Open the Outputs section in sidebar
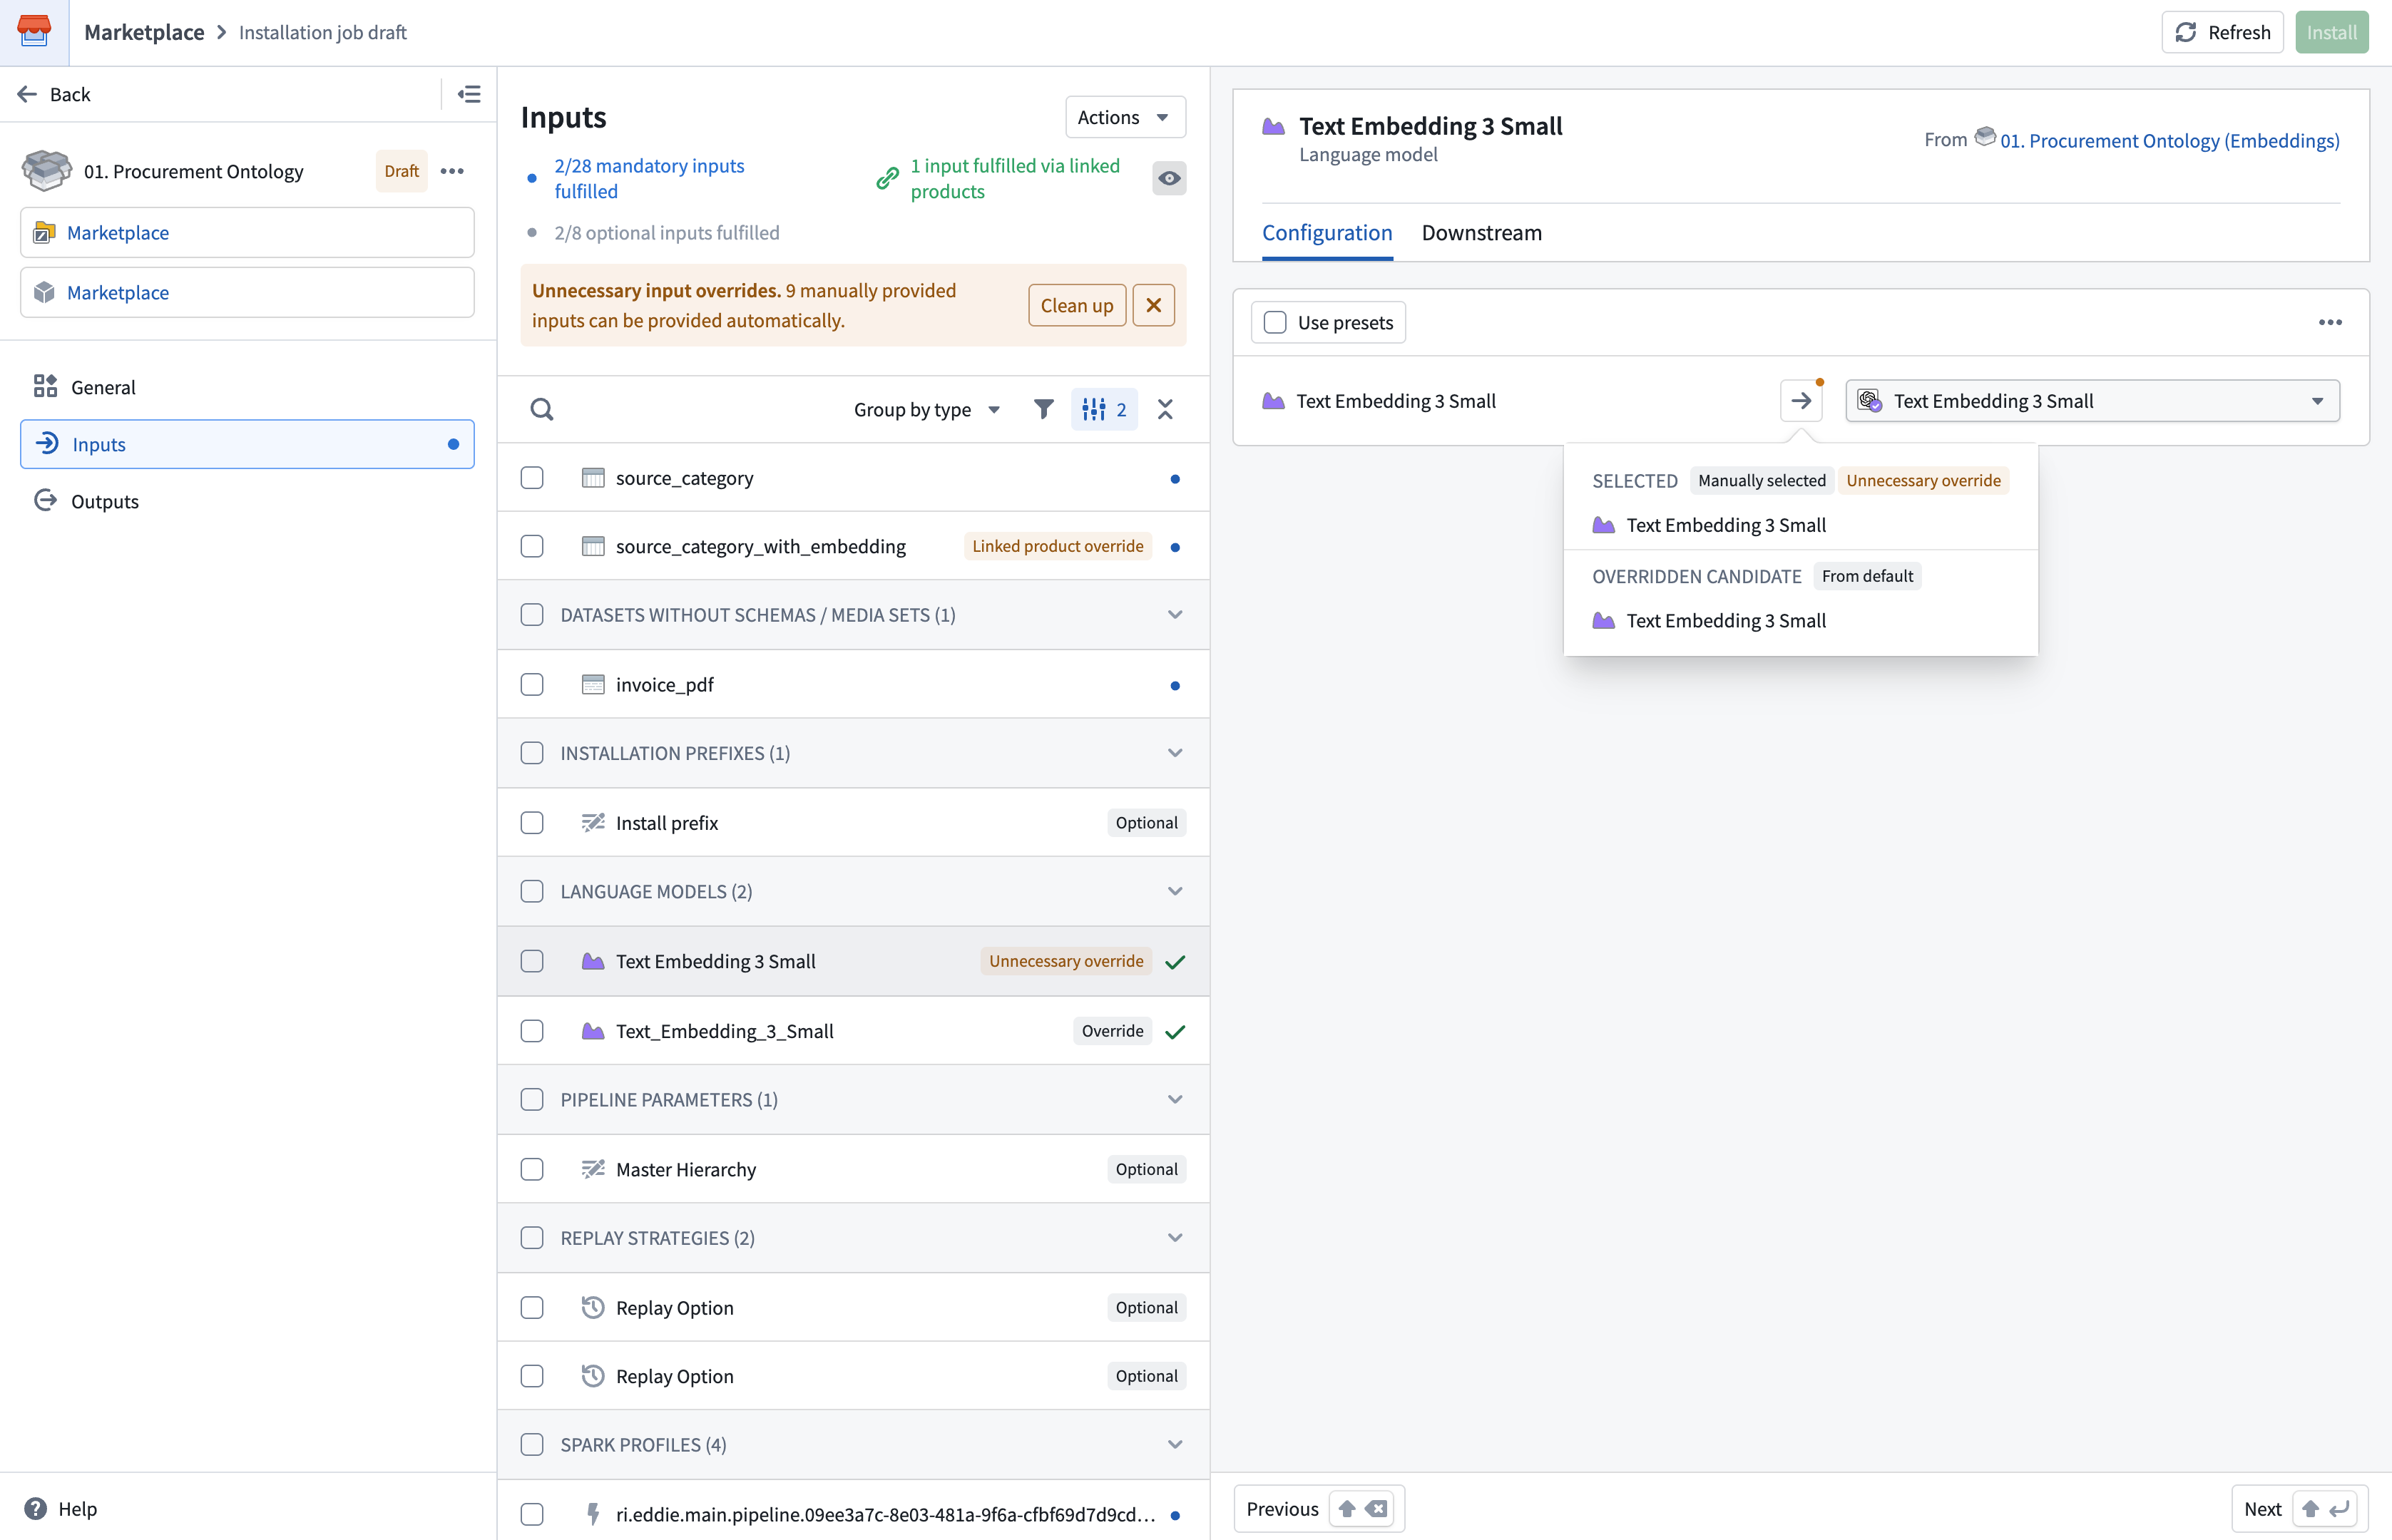 pyautogui.click(x=247, y=501)
